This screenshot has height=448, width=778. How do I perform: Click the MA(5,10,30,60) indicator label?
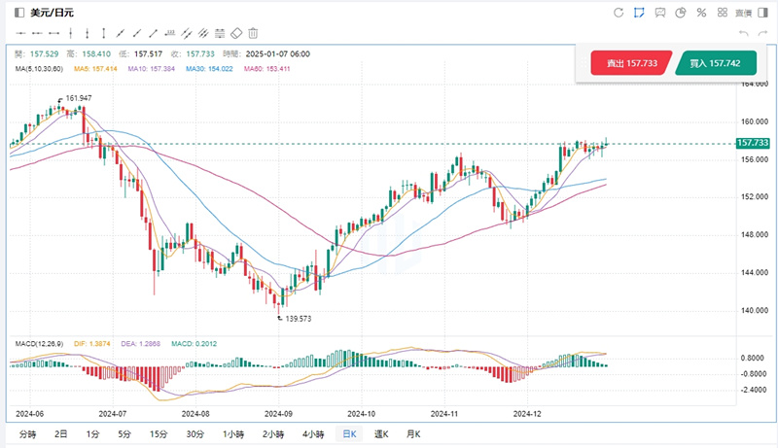tap(40, 68)
